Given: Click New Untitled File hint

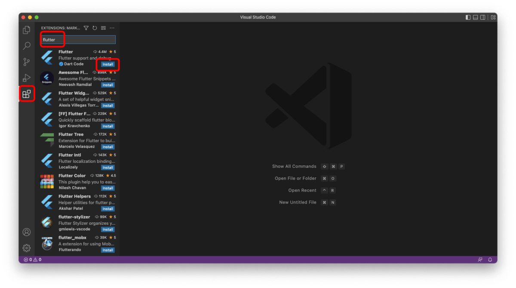Looking at the screenshot, I should pyautogui.click(x=298, y=202).
